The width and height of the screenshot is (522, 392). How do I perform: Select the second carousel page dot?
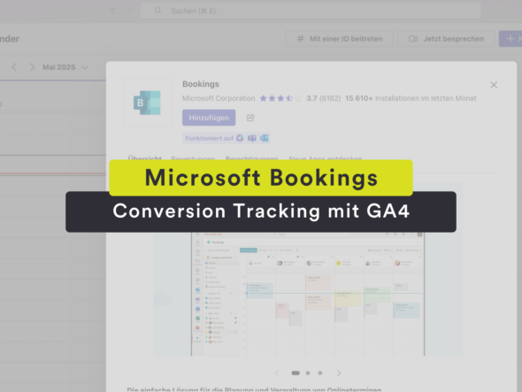click(308, 373)
